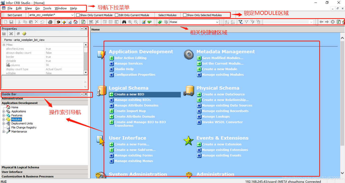The height and width of the screenshot is (183, 345).
Task: Open the Infor Active Editing link
Action: [x=130, y=58]
